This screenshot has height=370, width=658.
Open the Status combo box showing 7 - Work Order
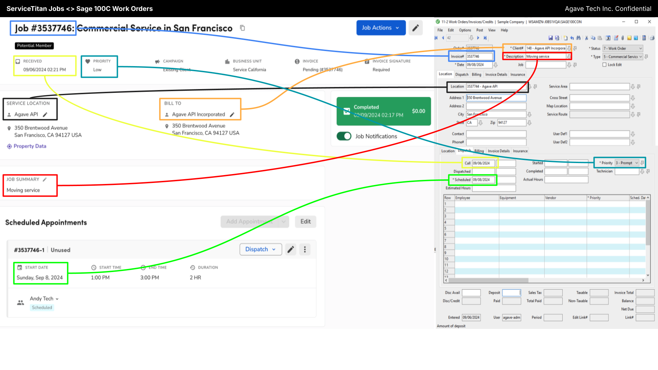point(623,49)
